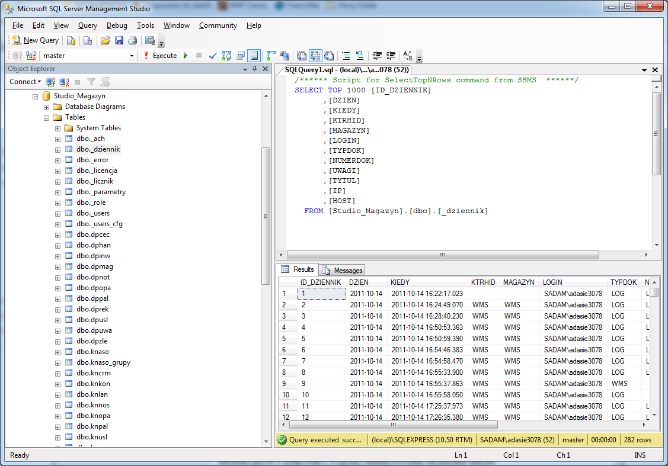Parse the query with the blue checkmark
Image resolution: width=668 pixels, height=466 pixels.
[213, 56]
